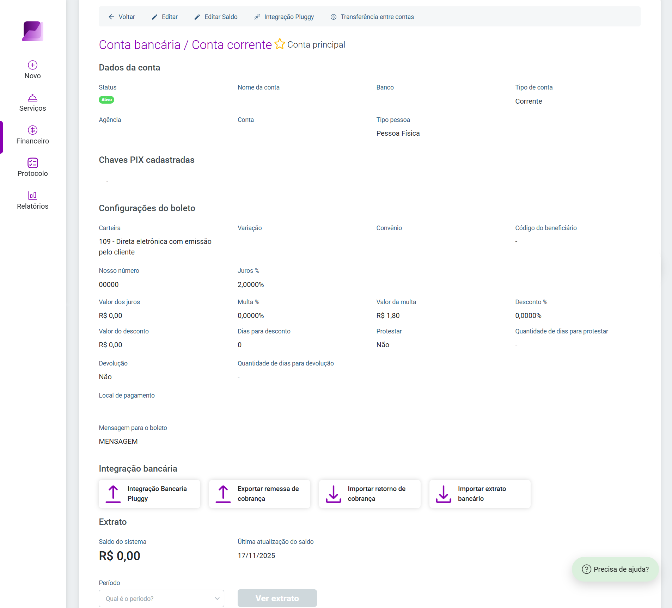Click the date 17/11/2025
672x608 pixels.
pyautogui.click(x=256, y=555)
